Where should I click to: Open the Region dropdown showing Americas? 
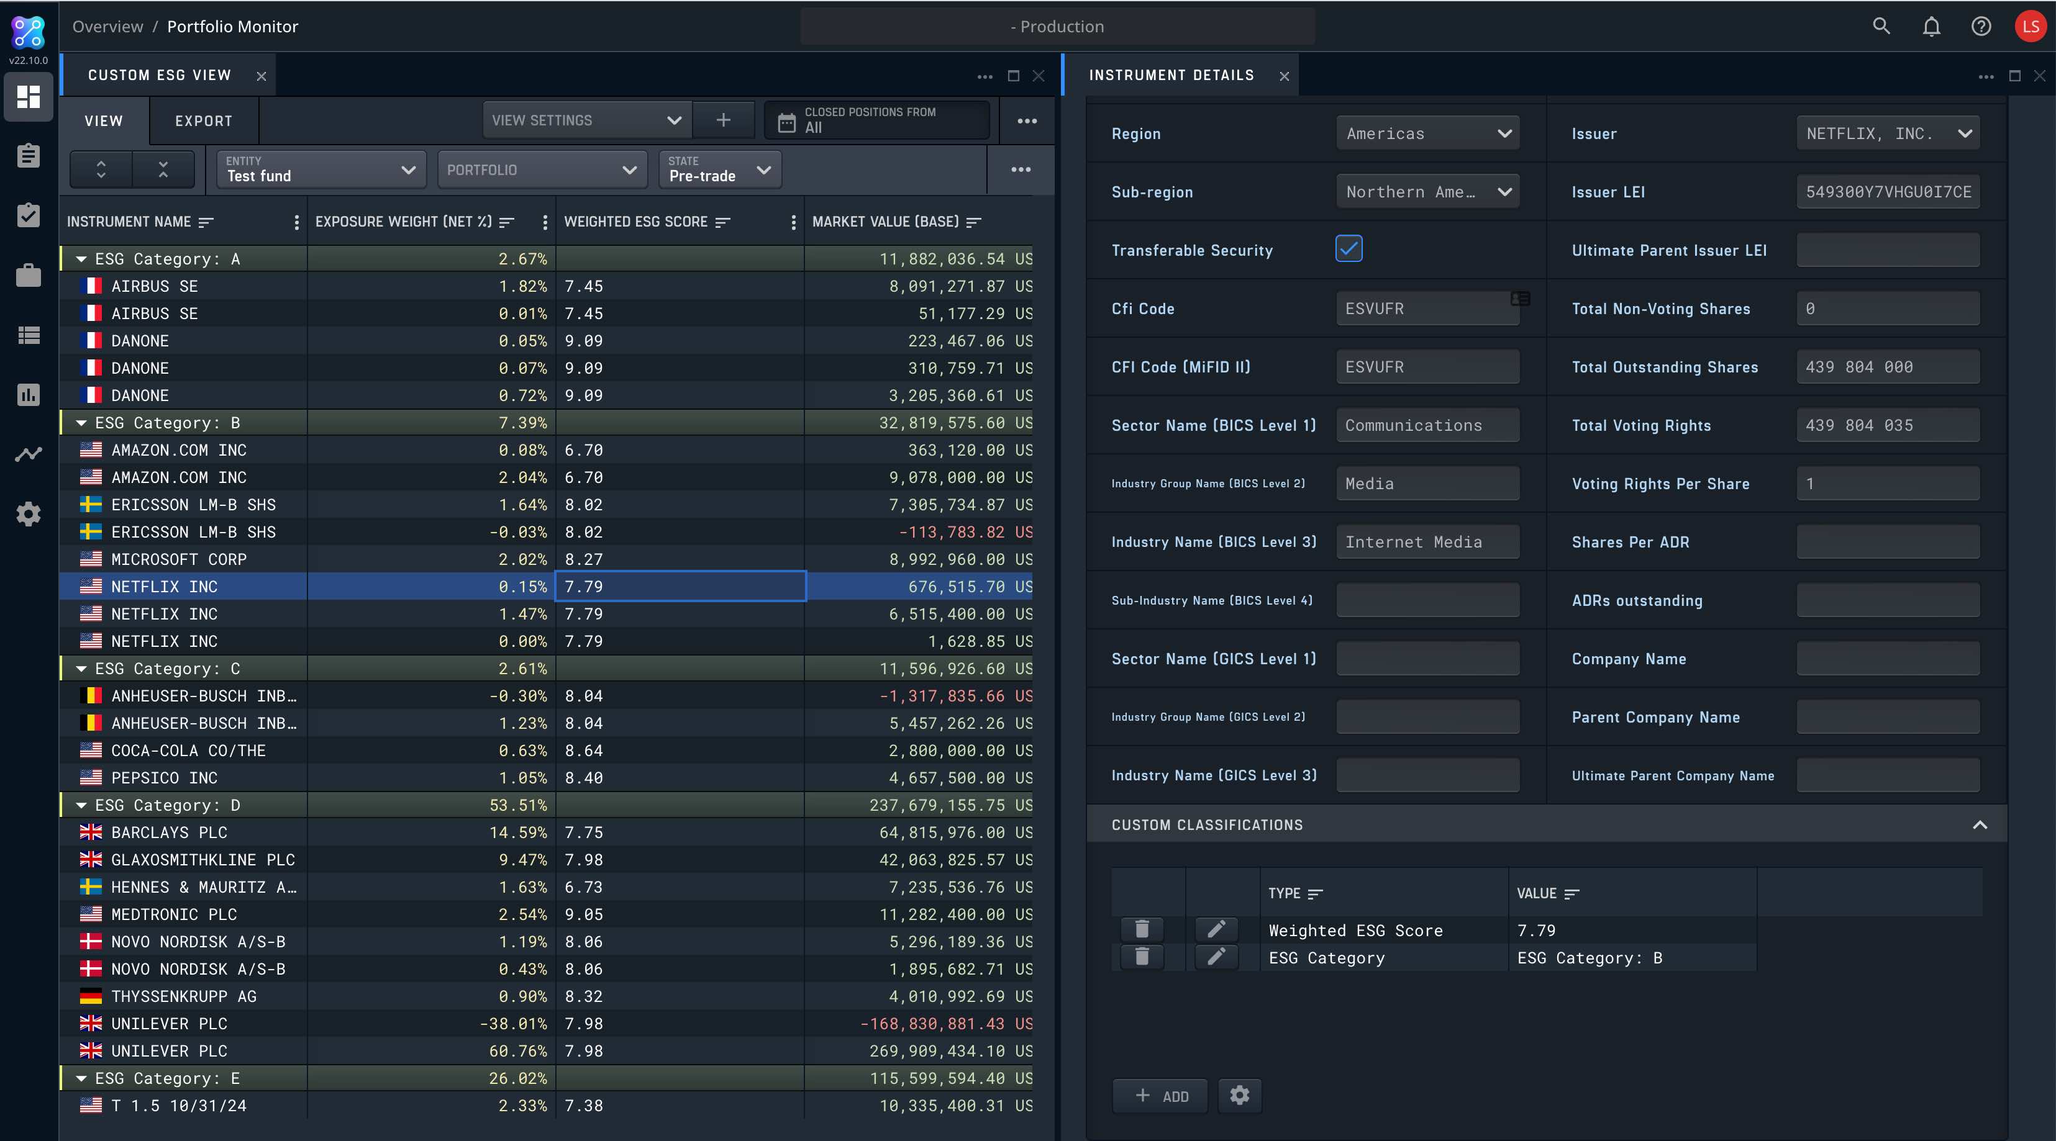pos(1428,133)
